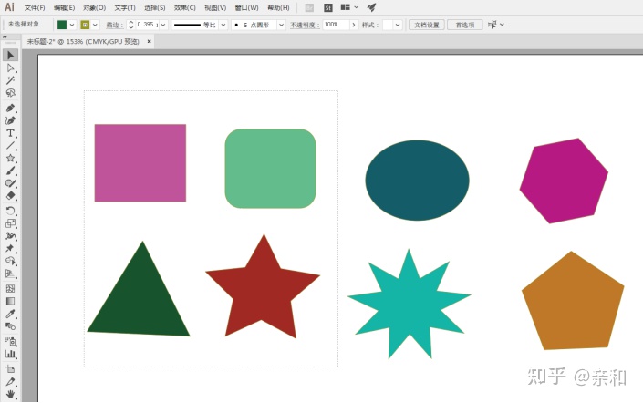Select the Blend tool
Screen dimensions: 643x403
point(11,326)
